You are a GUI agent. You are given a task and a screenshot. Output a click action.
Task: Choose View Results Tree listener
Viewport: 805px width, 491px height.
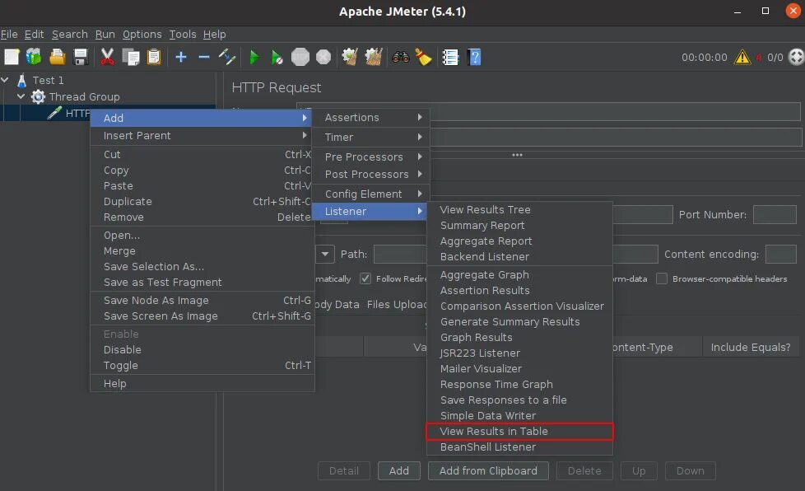pos(519,209)
